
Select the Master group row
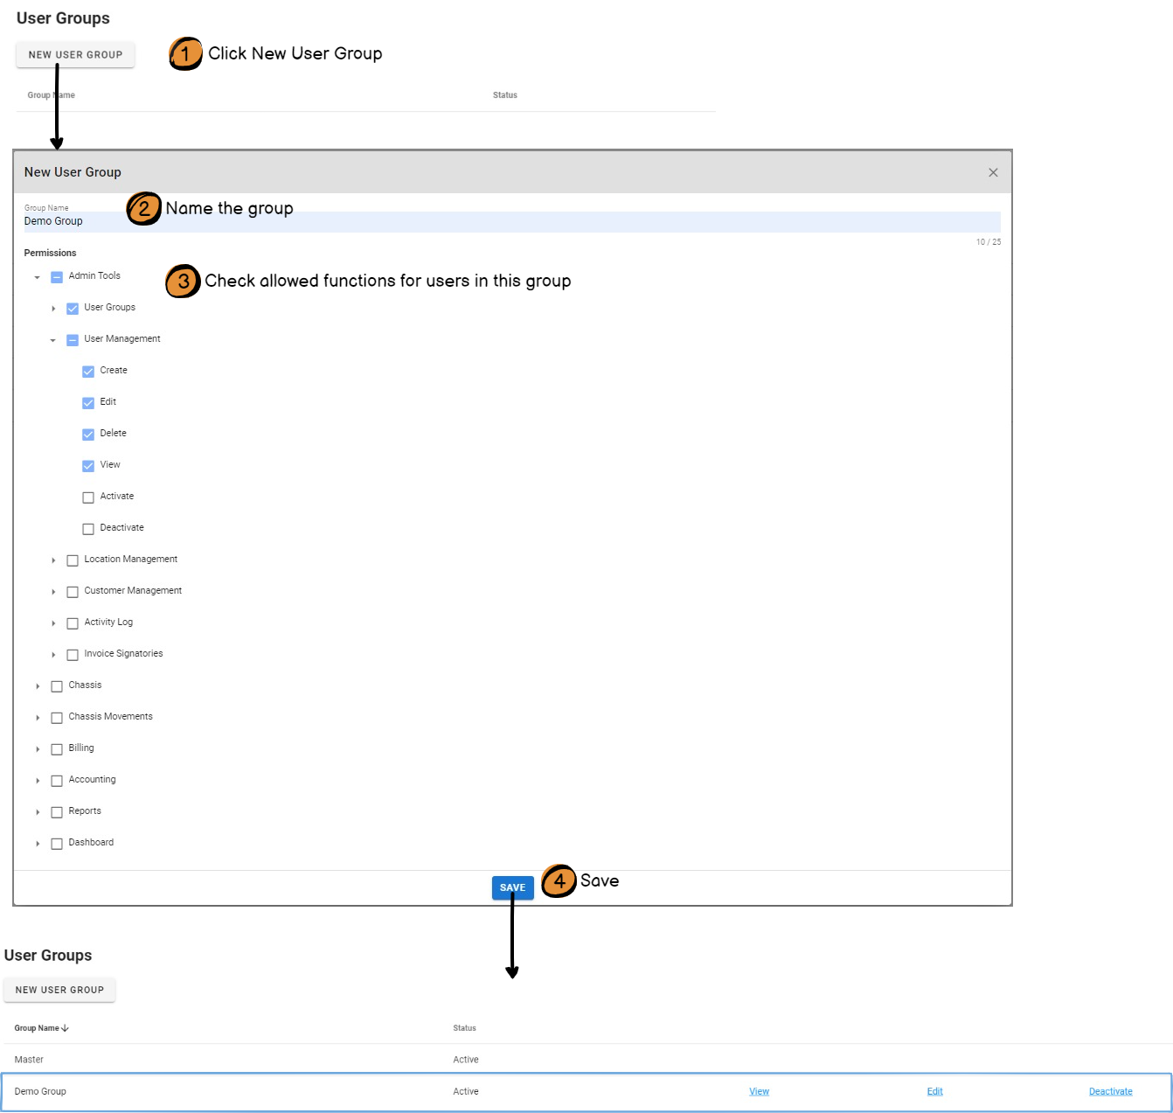(x=29, y=1060)
